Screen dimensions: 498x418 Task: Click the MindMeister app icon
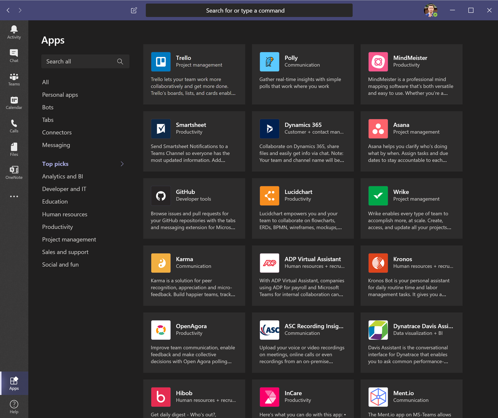(x=378, y=62)
